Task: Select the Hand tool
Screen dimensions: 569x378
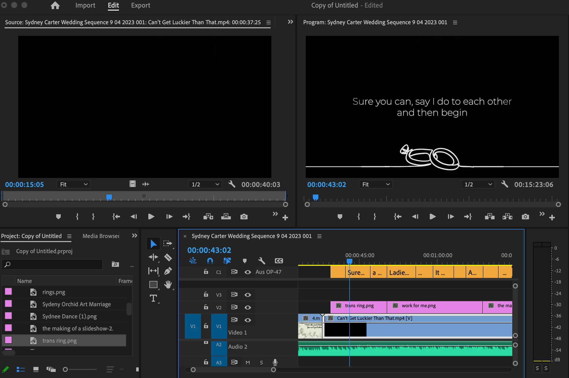Action: 168,285
